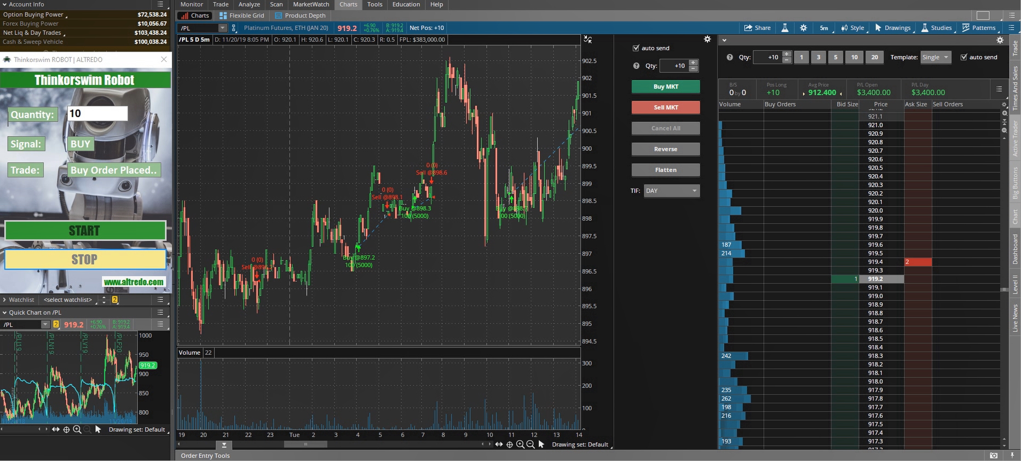
Task: Zoom in on the main chart
Action: 520,445
